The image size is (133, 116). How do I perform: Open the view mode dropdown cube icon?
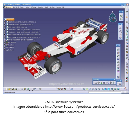pos(109,89)
